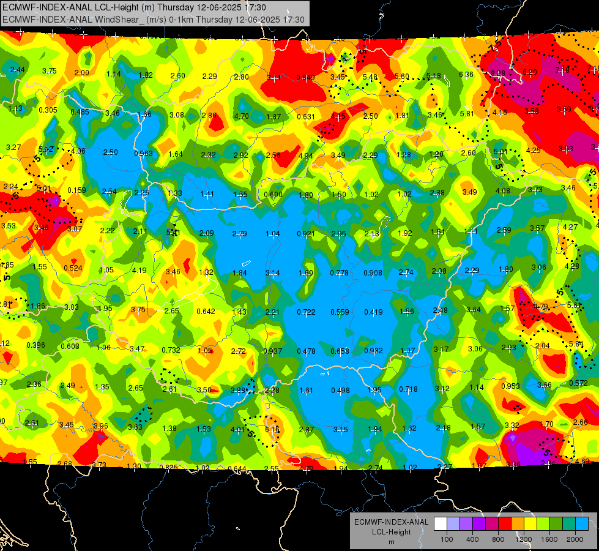Select the magenta legend color swatch

point(492,524)
